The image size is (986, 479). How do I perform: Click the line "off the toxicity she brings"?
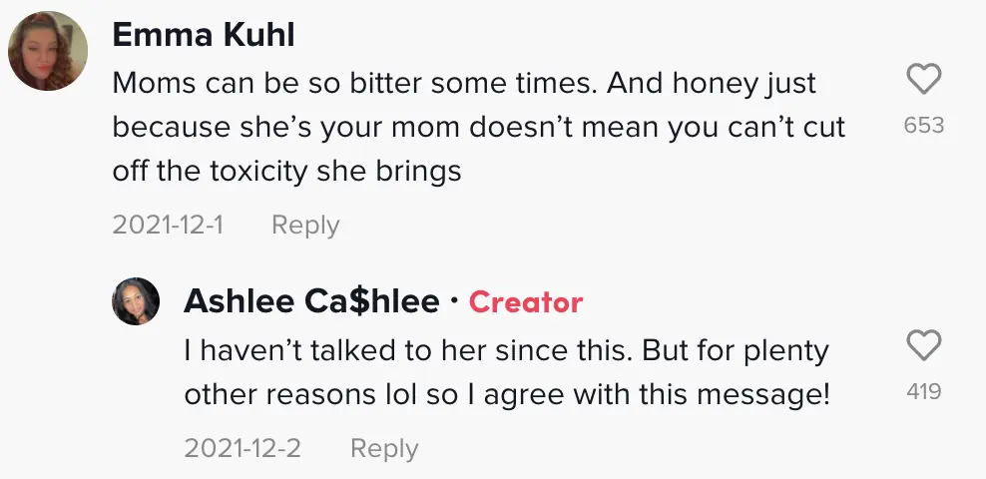tap(286, 171)
